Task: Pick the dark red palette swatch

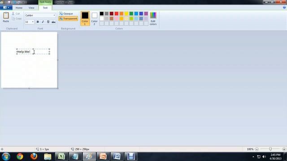Action: tap(112, 13)
